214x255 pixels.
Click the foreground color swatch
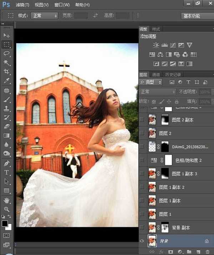click(5, 224)
